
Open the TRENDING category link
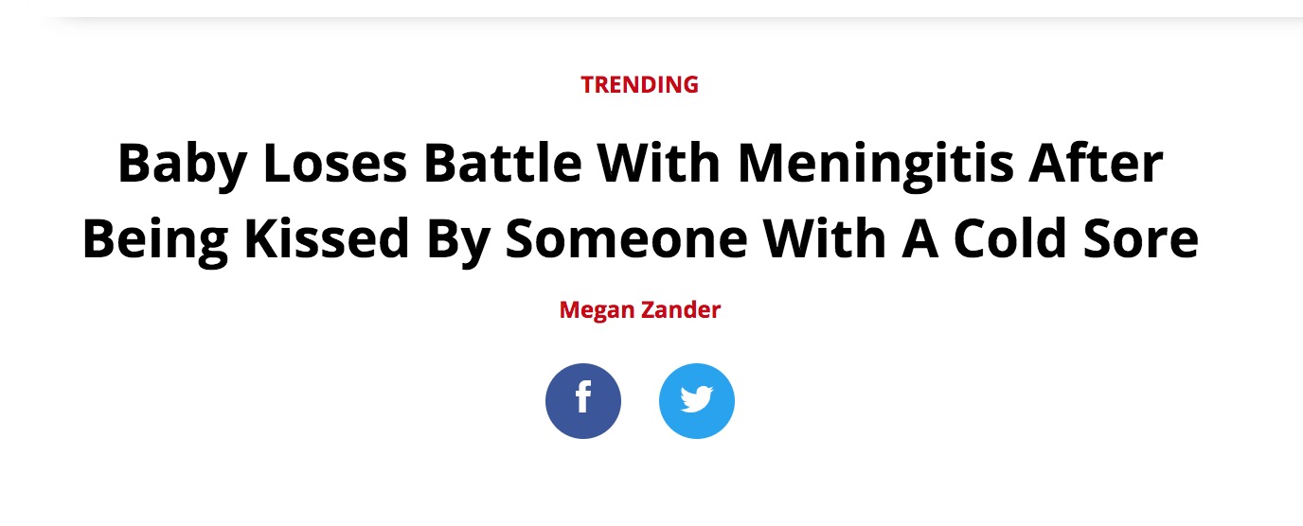point(640,84)
